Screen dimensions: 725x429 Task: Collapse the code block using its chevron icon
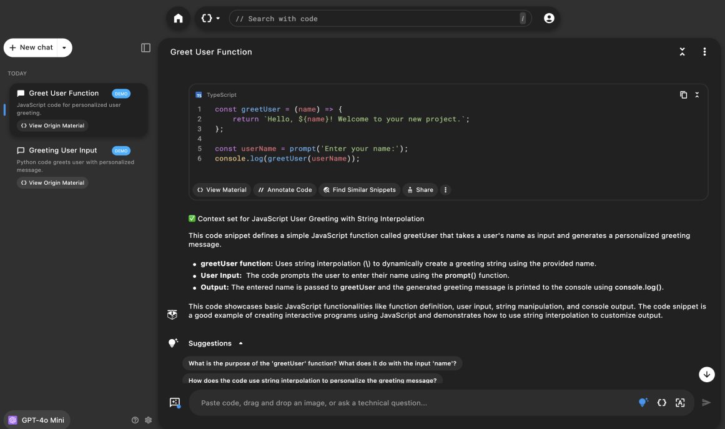click(x=697, y=95)
